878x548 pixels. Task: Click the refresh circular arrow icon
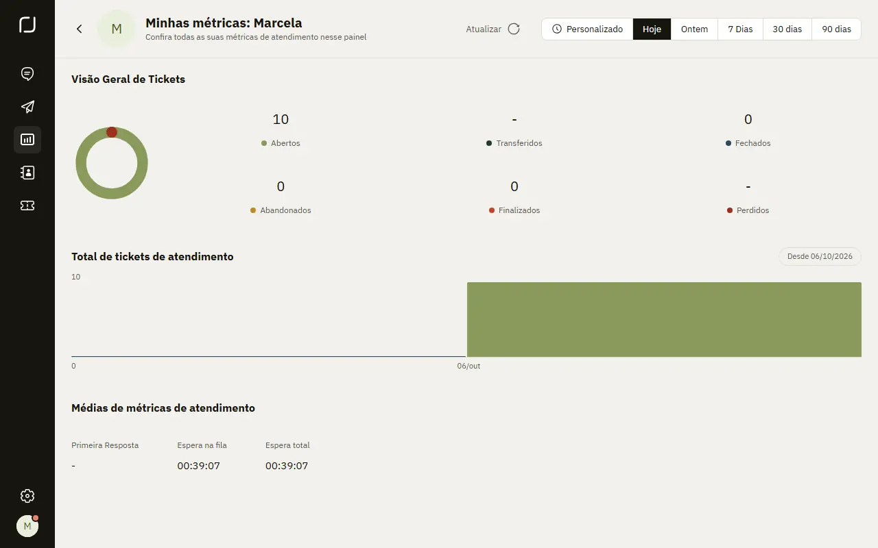[514, 29]
